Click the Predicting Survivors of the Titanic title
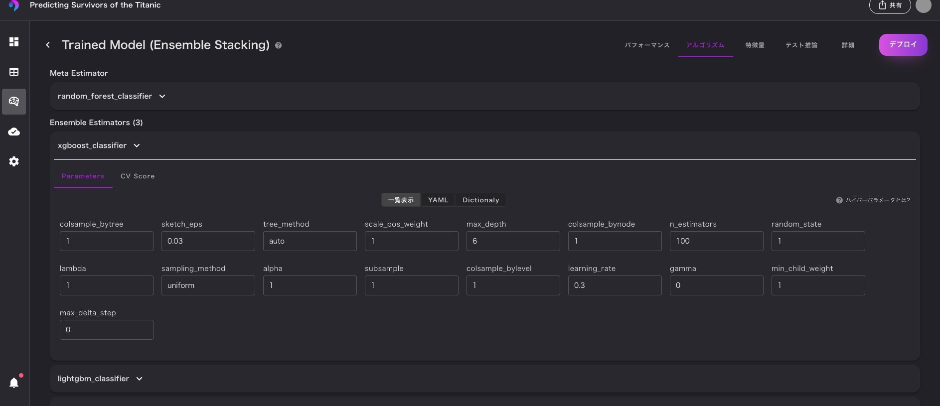The height and width of the screenshot is (406, 940). (95, 5)
